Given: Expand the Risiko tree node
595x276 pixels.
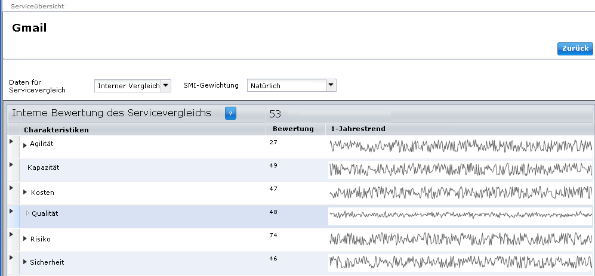Looking at the screenshot, I should pyautogui.click(x=25, y=239).
